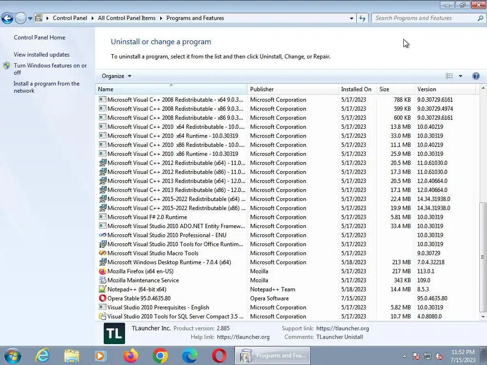This screenshot has height=365, width=487.
Task: Click the Notepad++ Team publisher cell
Action: 273,289
